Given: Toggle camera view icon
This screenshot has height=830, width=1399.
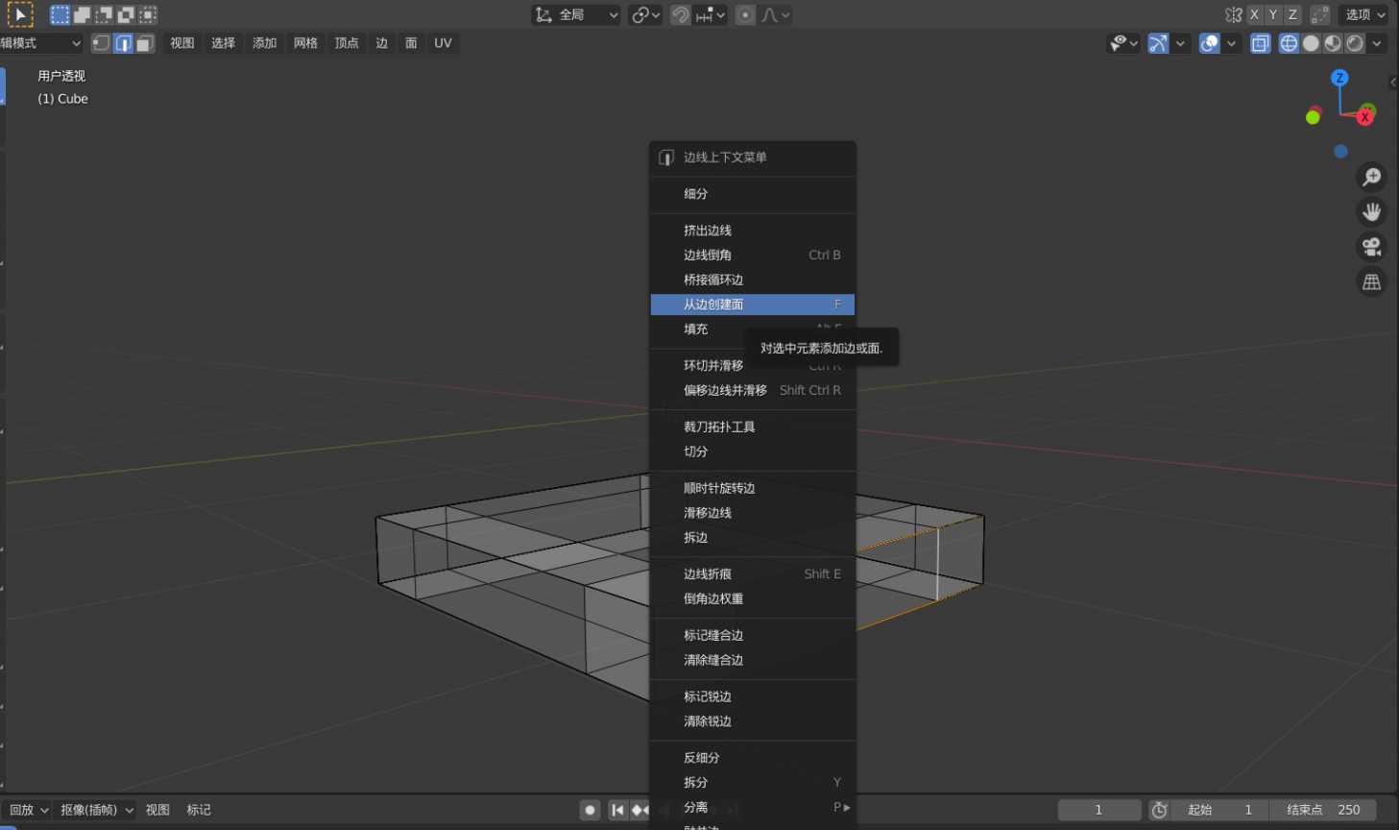Looking at the screenshot, I should [1371, 247].
